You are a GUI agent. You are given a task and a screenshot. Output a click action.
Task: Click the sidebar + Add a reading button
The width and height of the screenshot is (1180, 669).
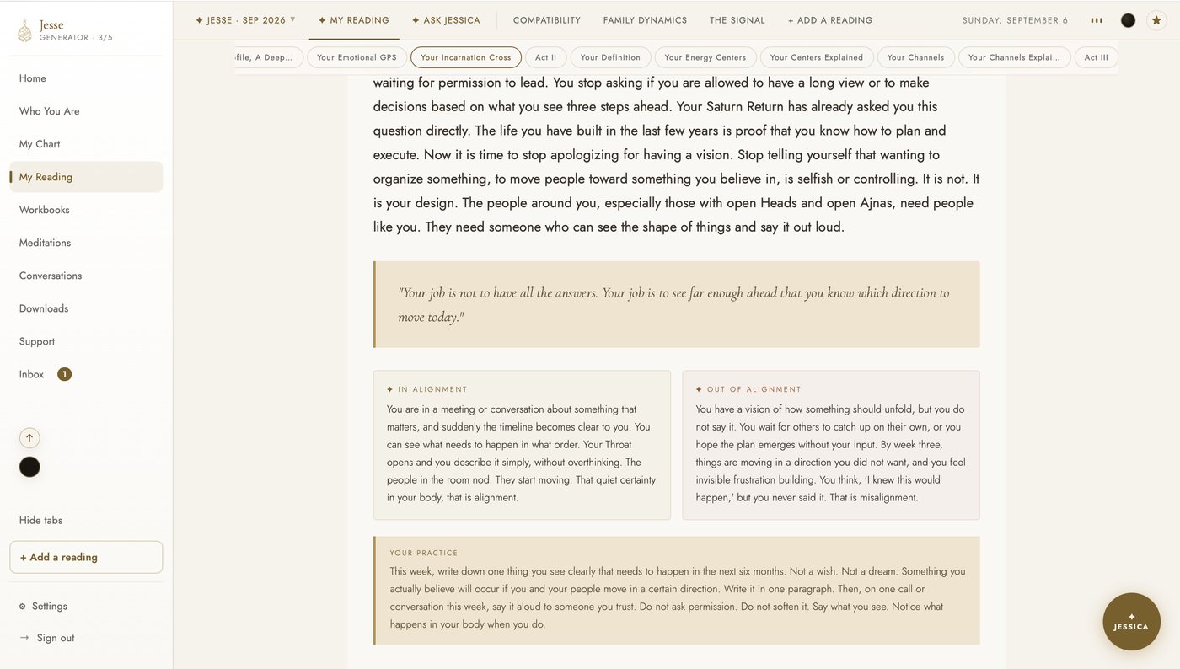tap(86, 557)
